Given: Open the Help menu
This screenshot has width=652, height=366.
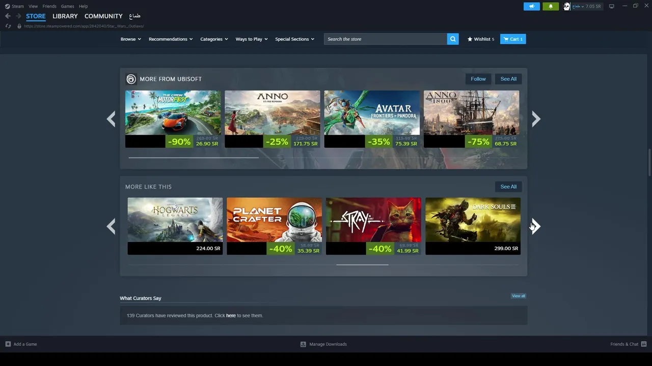Looking at the screenshot, I should (x=83, y=6).
